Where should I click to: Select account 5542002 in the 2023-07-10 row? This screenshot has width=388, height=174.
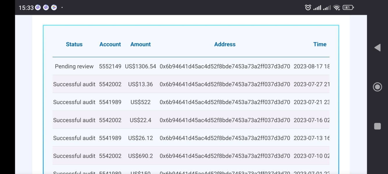click(x=110, y=156)
